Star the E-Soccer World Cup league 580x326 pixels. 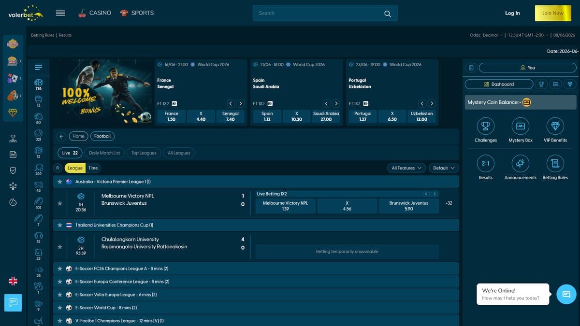[60, 308]
